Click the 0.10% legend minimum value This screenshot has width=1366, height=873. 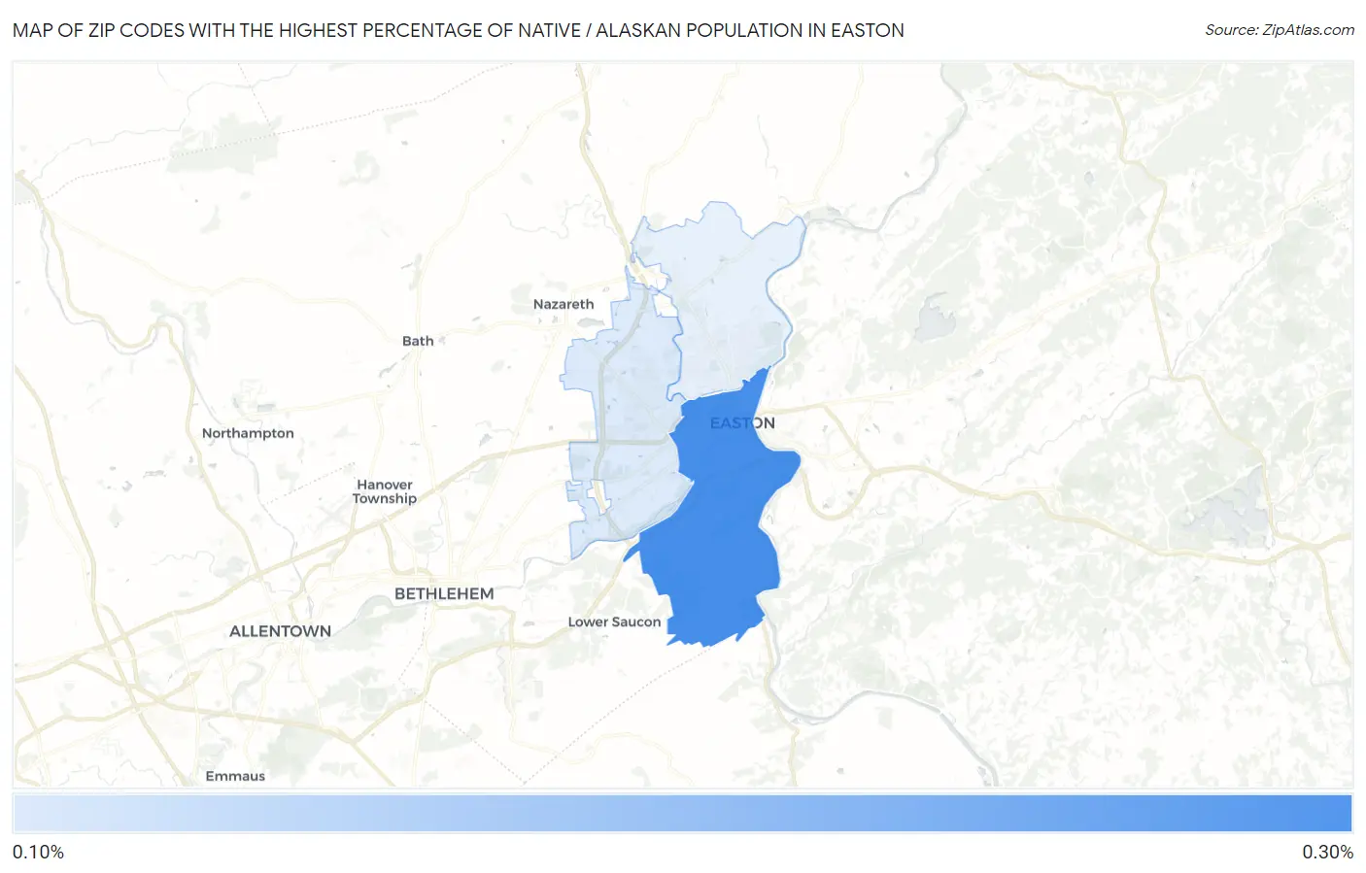38,852
